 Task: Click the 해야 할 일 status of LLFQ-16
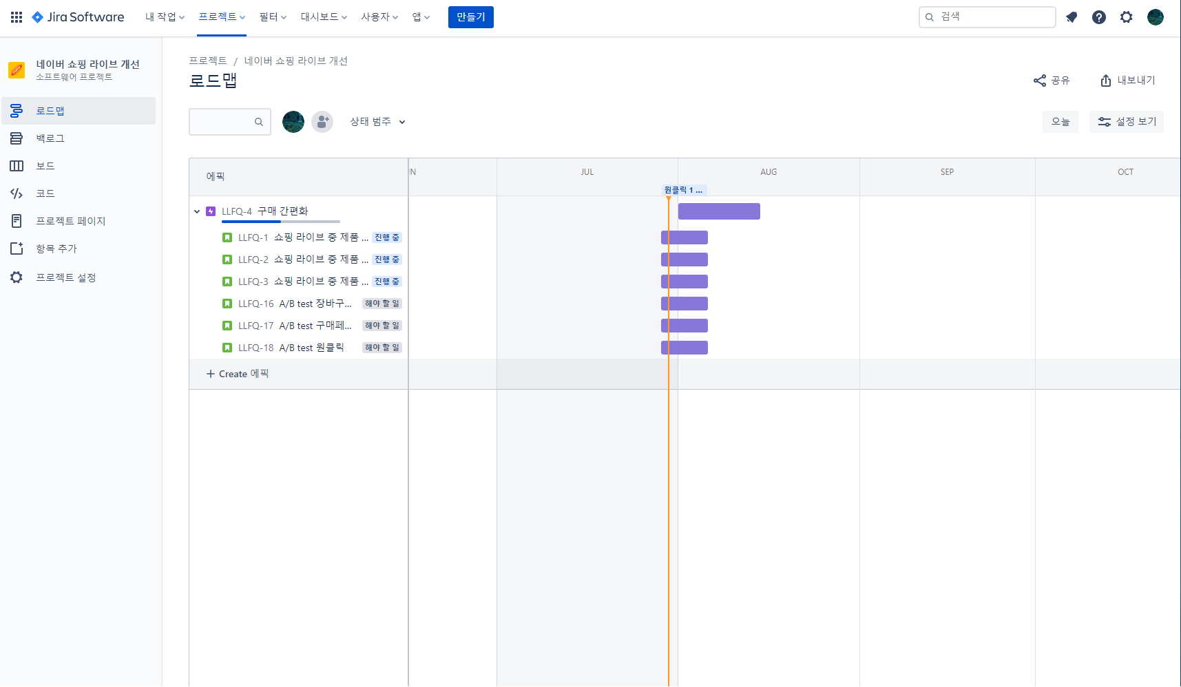(382, 304)
